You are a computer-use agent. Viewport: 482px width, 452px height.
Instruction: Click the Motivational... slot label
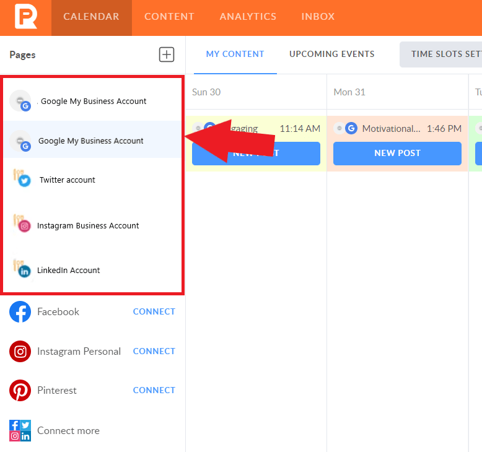click(391, 128)
